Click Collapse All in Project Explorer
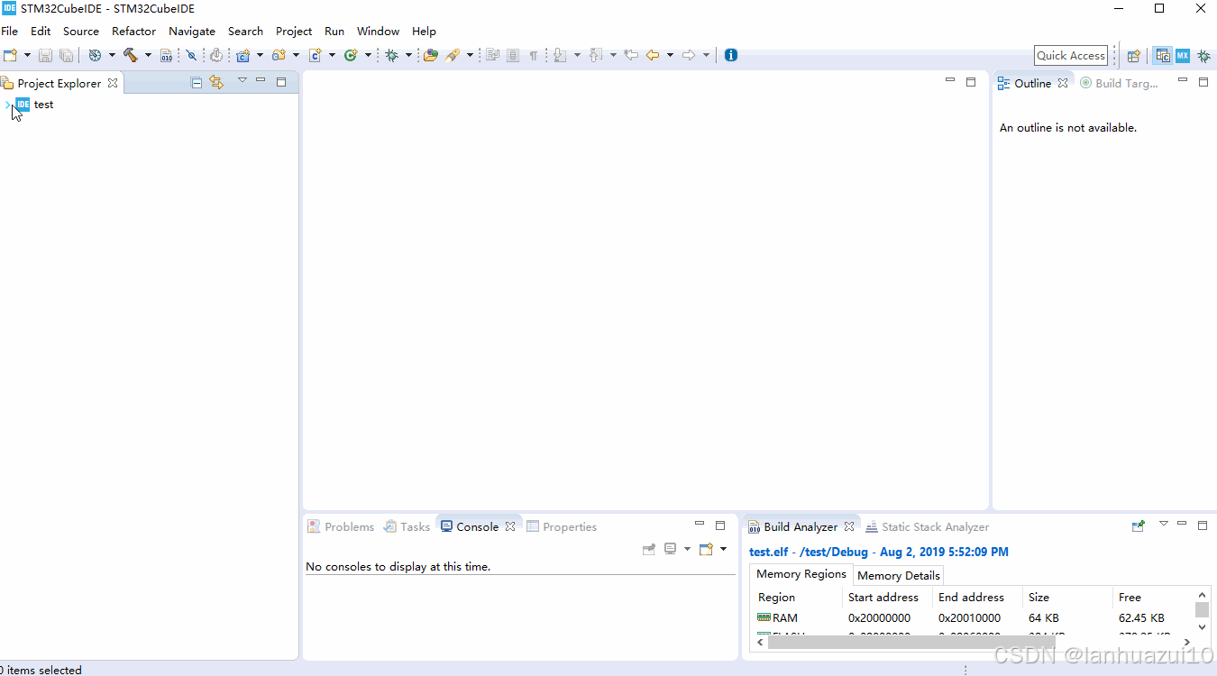This screenshot has height=676, width=1217. coord(197,82)
